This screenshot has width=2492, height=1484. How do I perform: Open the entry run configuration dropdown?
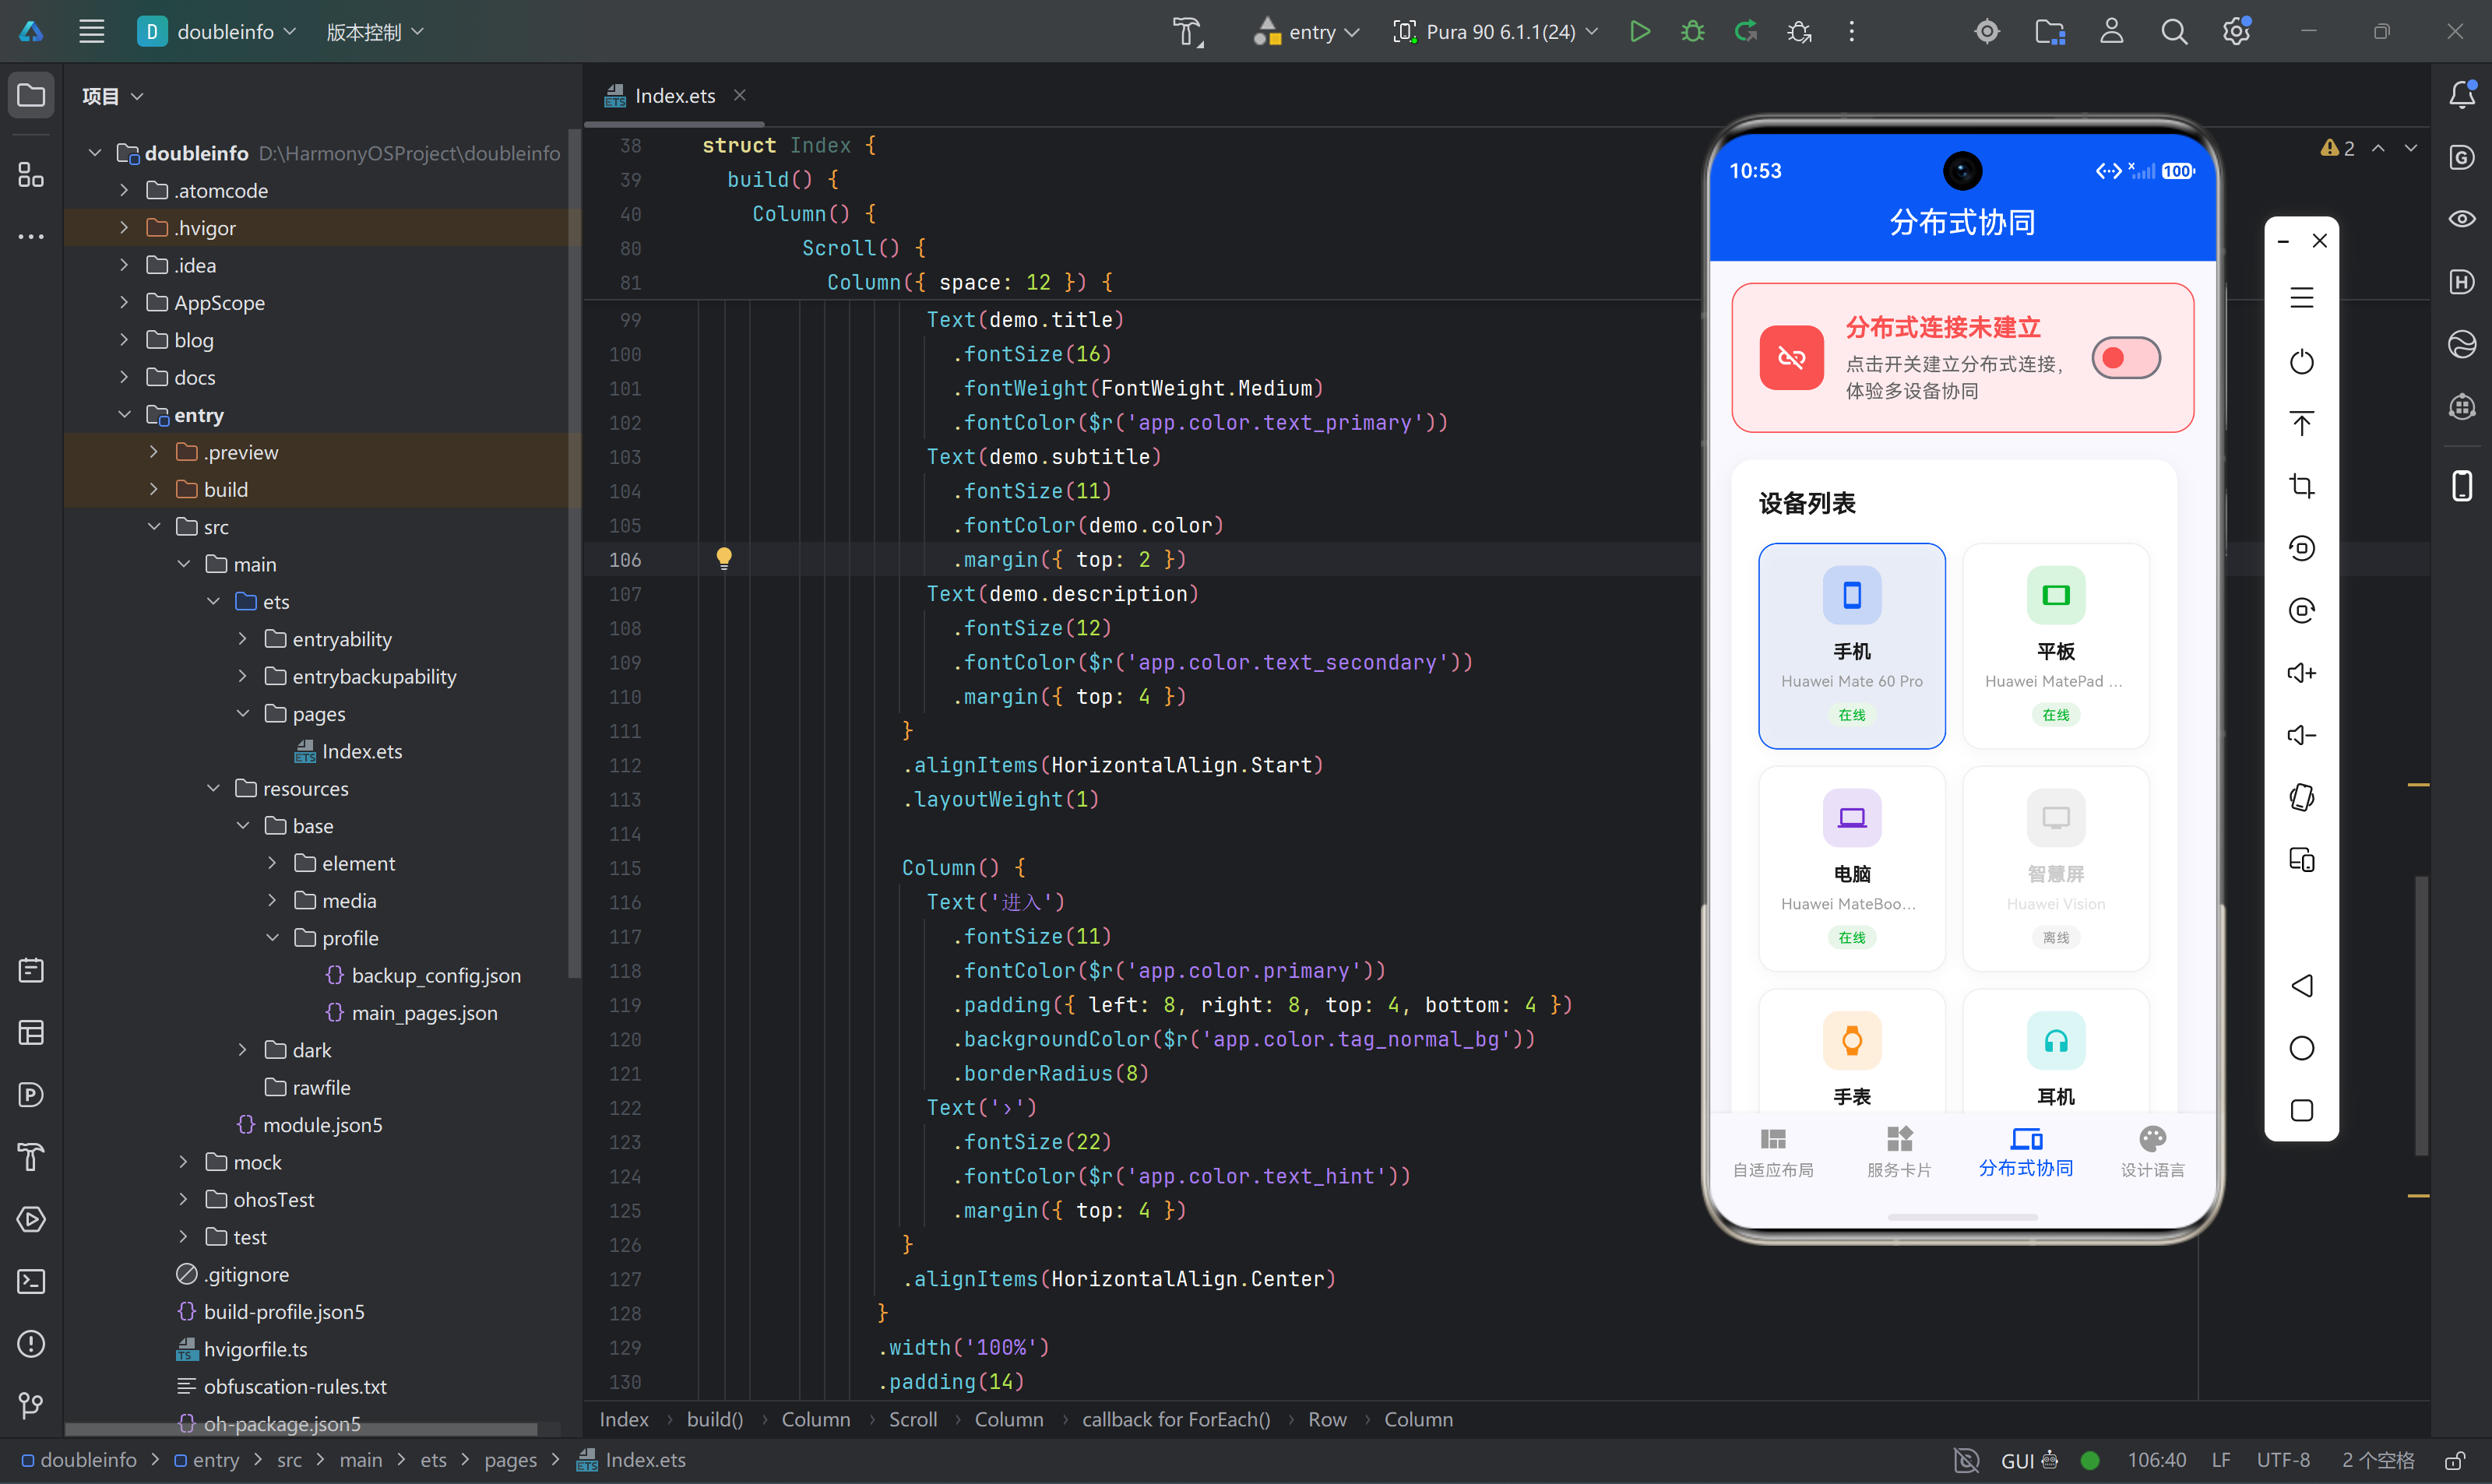point(1306,32)
